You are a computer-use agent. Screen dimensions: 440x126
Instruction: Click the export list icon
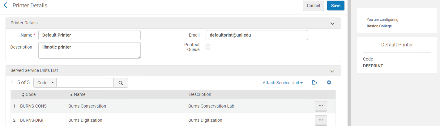tap(314, 83)
